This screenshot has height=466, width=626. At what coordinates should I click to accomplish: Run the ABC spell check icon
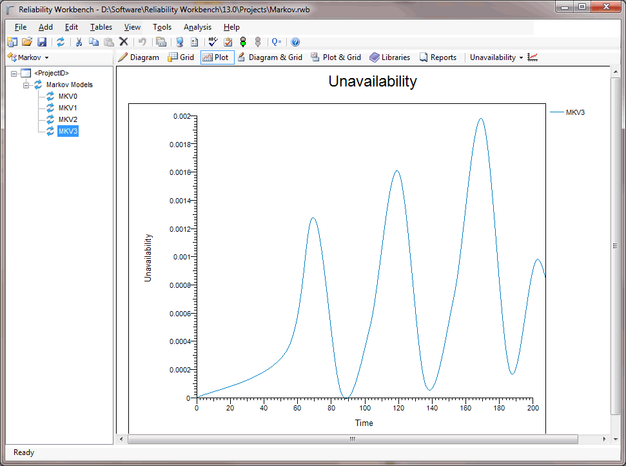coord(213,42)
